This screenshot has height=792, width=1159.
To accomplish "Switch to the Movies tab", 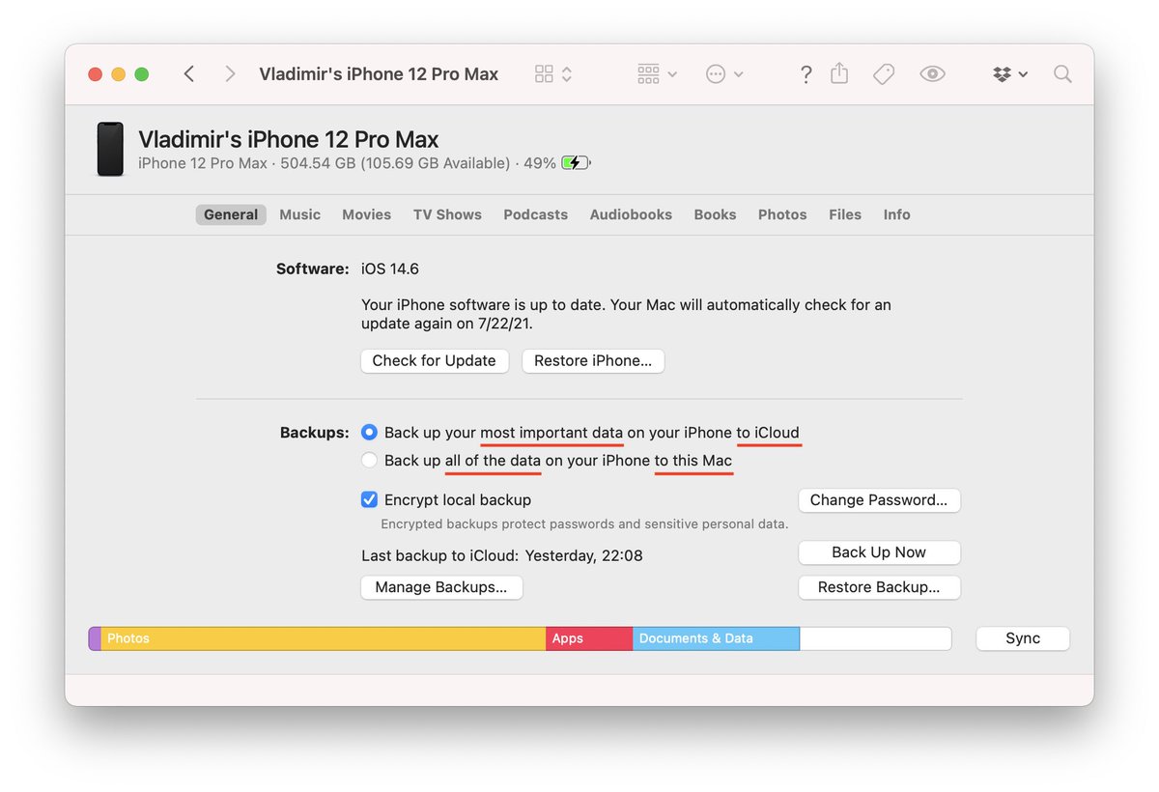I will [x=366, y=214].
